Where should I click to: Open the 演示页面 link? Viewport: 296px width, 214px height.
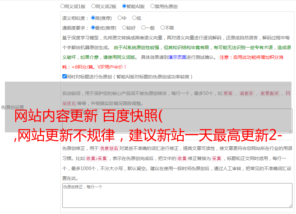(177, 57)
